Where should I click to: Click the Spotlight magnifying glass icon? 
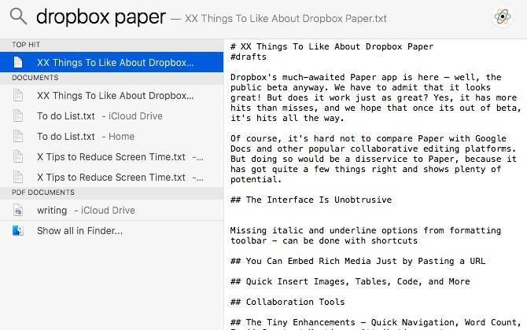pyautogui.click(x=19, y=16)
